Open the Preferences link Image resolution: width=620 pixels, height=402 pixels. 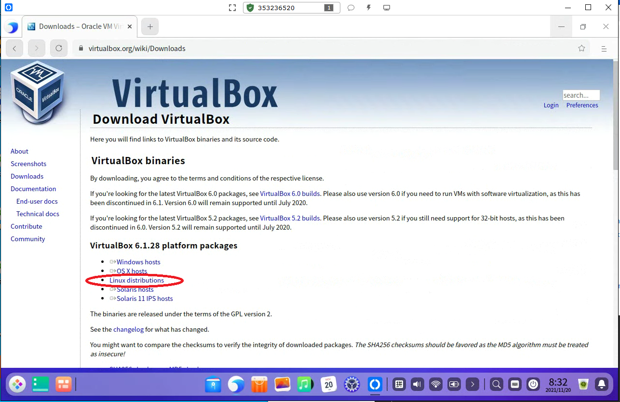pyautogui.click(x=582, y=105)
